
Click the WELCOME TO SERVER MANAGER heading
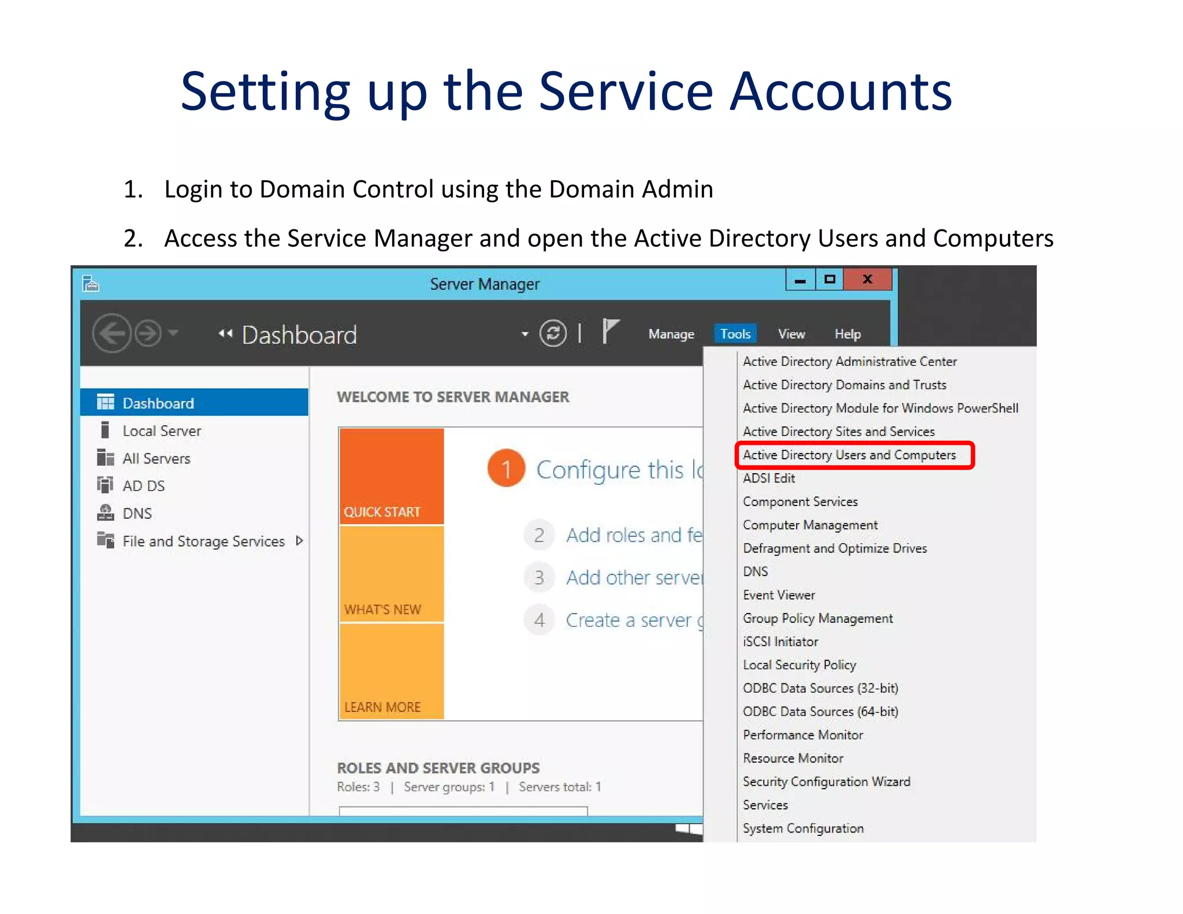[x=453, y=396]
